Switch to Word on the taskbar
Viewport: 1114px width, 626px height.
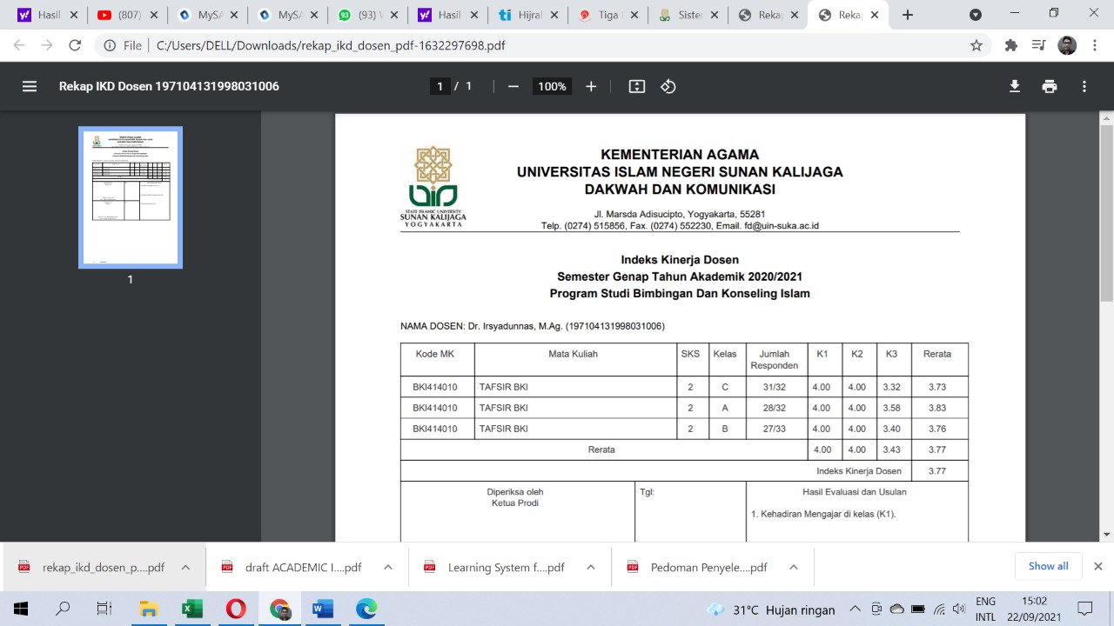[323, 609]
